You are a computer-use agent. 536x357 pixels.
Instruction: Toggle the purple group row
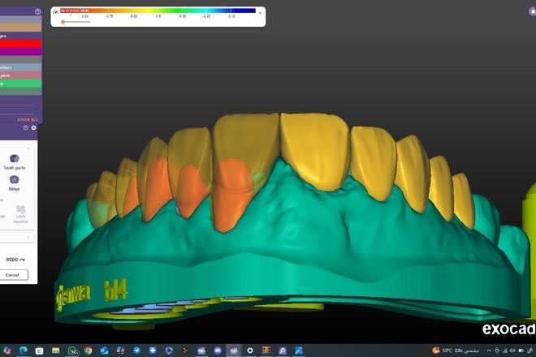click(20, 52)
